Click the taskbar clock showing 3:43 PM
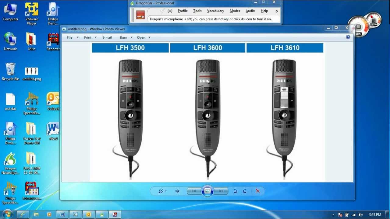 (x=375, y=215)
